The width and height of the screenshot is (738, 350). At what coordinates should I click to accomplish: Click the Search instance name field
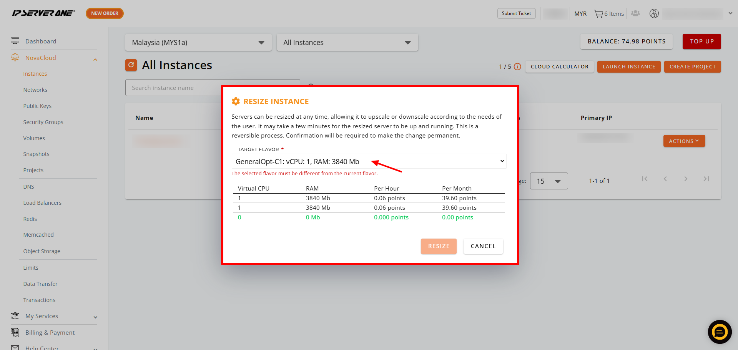point(173,88)
